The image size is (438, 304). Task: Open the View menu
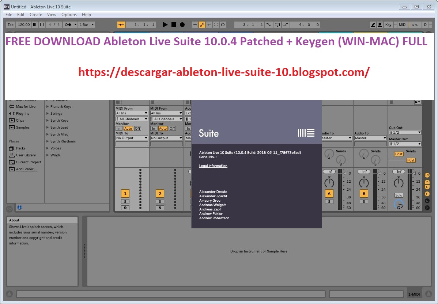click(x=52, y=15)
